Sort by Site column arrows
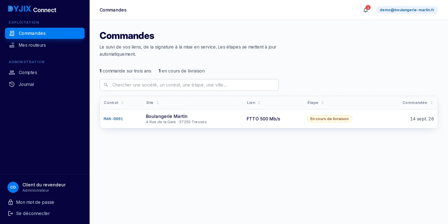The width and height of the screenshot is (448, 224). (158, 103)
